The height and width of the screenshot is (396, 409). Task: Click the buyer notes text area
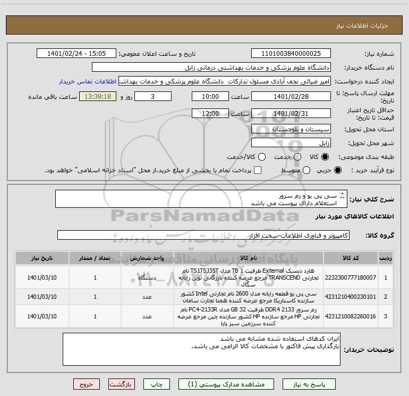pos(201,349)
